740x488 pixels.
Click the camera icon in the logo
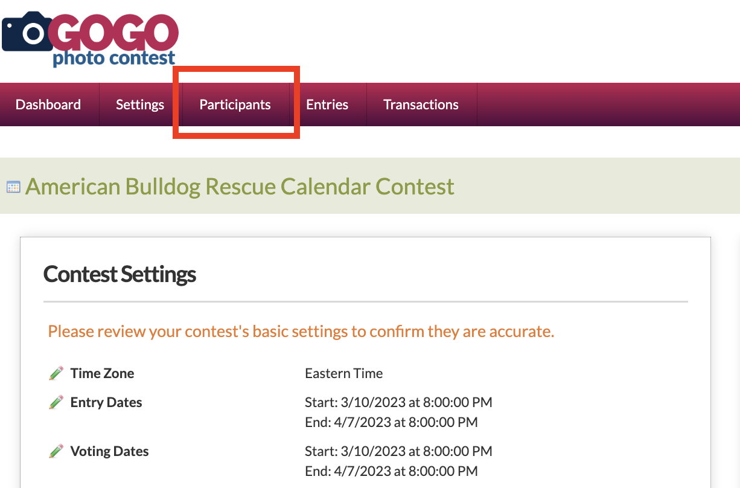(28, 34)
